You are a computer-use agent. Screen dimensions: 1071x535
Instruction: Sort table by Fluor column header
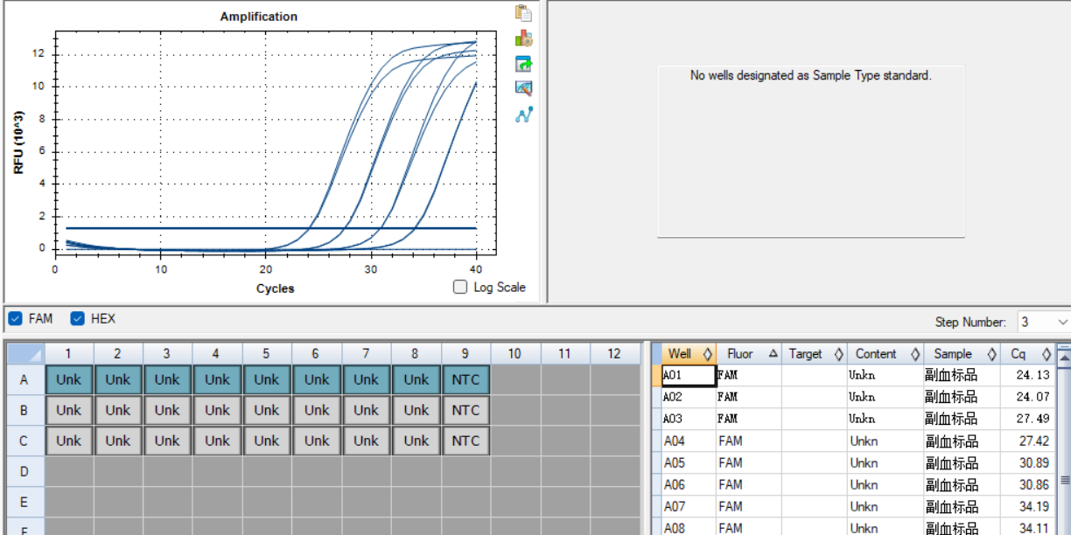coord(749,354)
